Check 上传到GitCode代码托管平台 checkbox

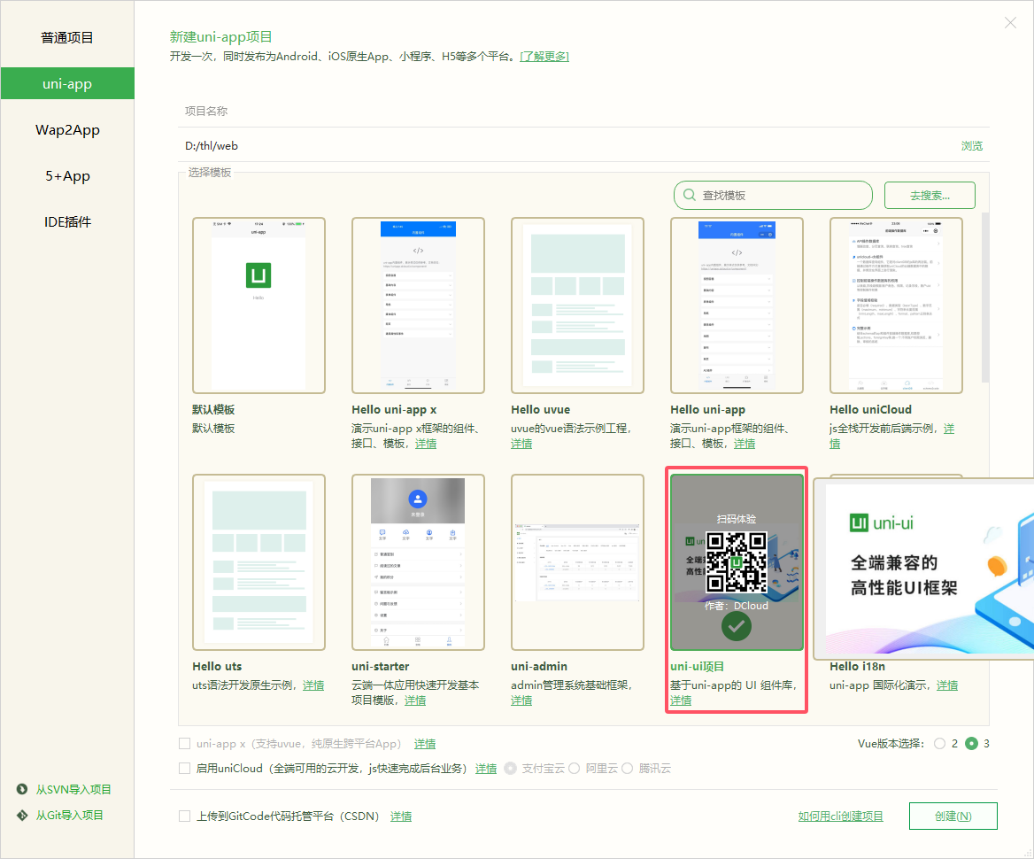pos(185,816)
